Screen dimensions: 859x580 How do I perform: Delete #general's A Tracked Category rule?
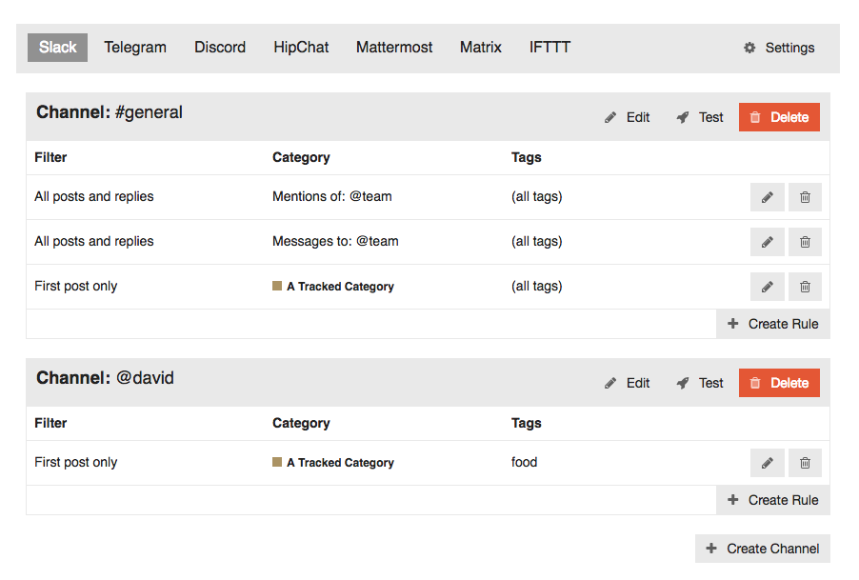pos(805,287)
